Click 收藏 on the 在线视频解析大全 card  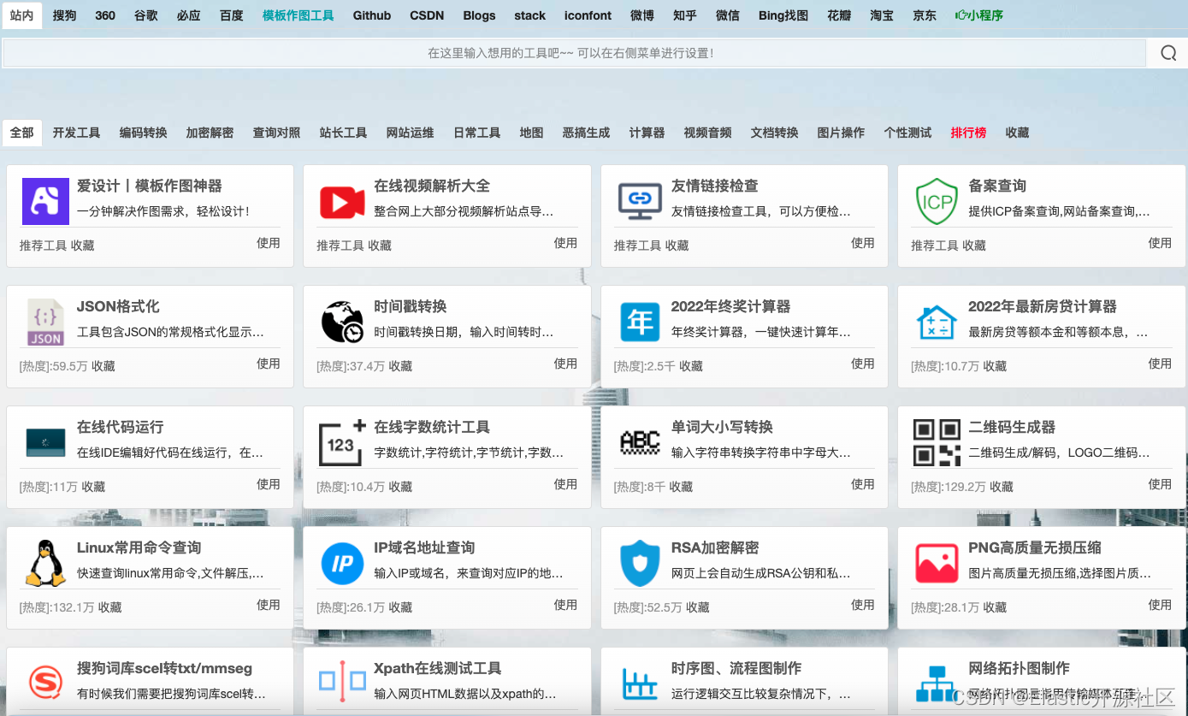(380, 246)
